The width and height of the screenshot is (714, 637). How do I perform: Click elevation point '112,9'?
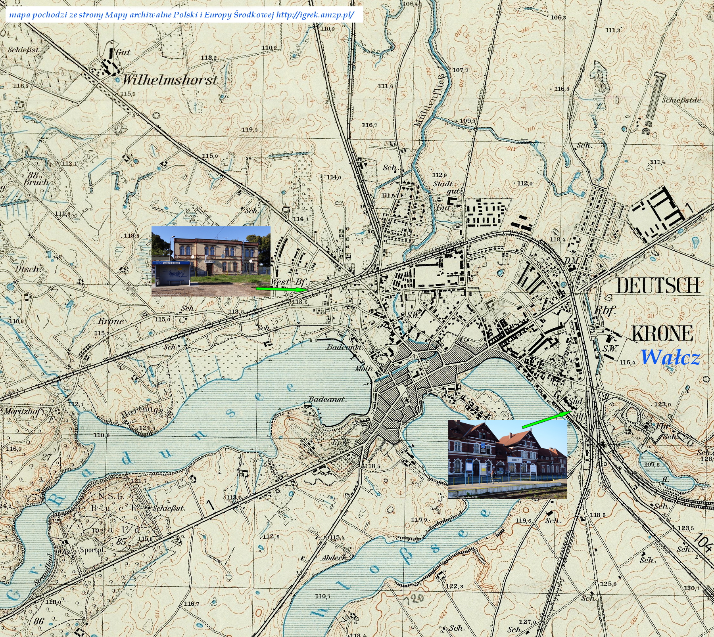click(x=440, y=175)
